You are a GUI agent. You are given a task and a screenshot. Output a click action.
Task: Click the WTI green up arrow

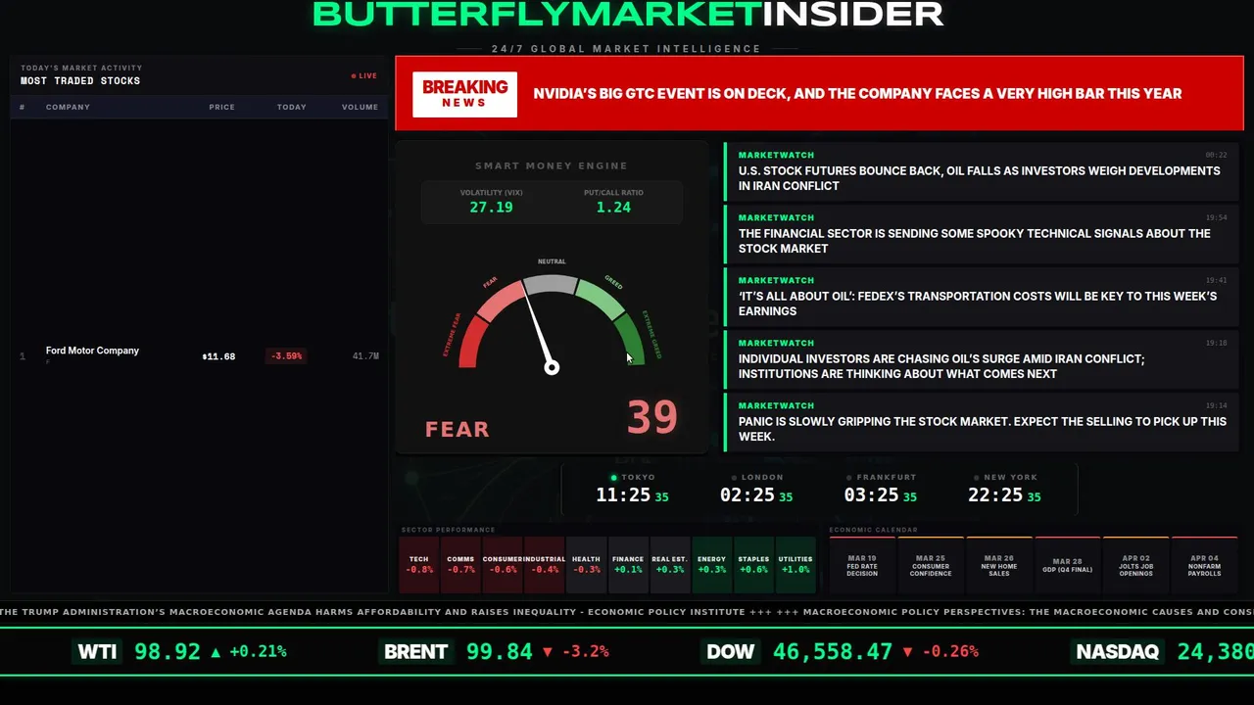click(216, 651)
